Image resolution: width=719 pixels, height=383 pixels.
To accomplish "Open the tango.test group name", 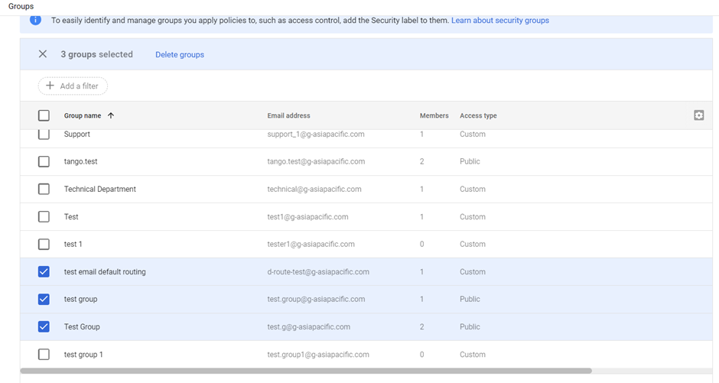I will tap(81, 161).
